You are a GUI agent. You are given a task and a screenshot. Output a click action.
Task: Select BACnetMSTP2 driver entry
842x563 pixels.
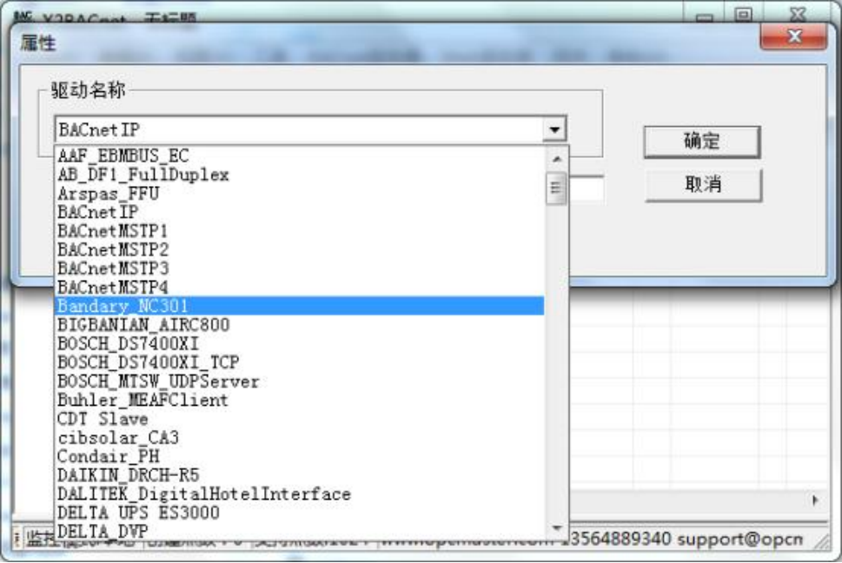300,249
